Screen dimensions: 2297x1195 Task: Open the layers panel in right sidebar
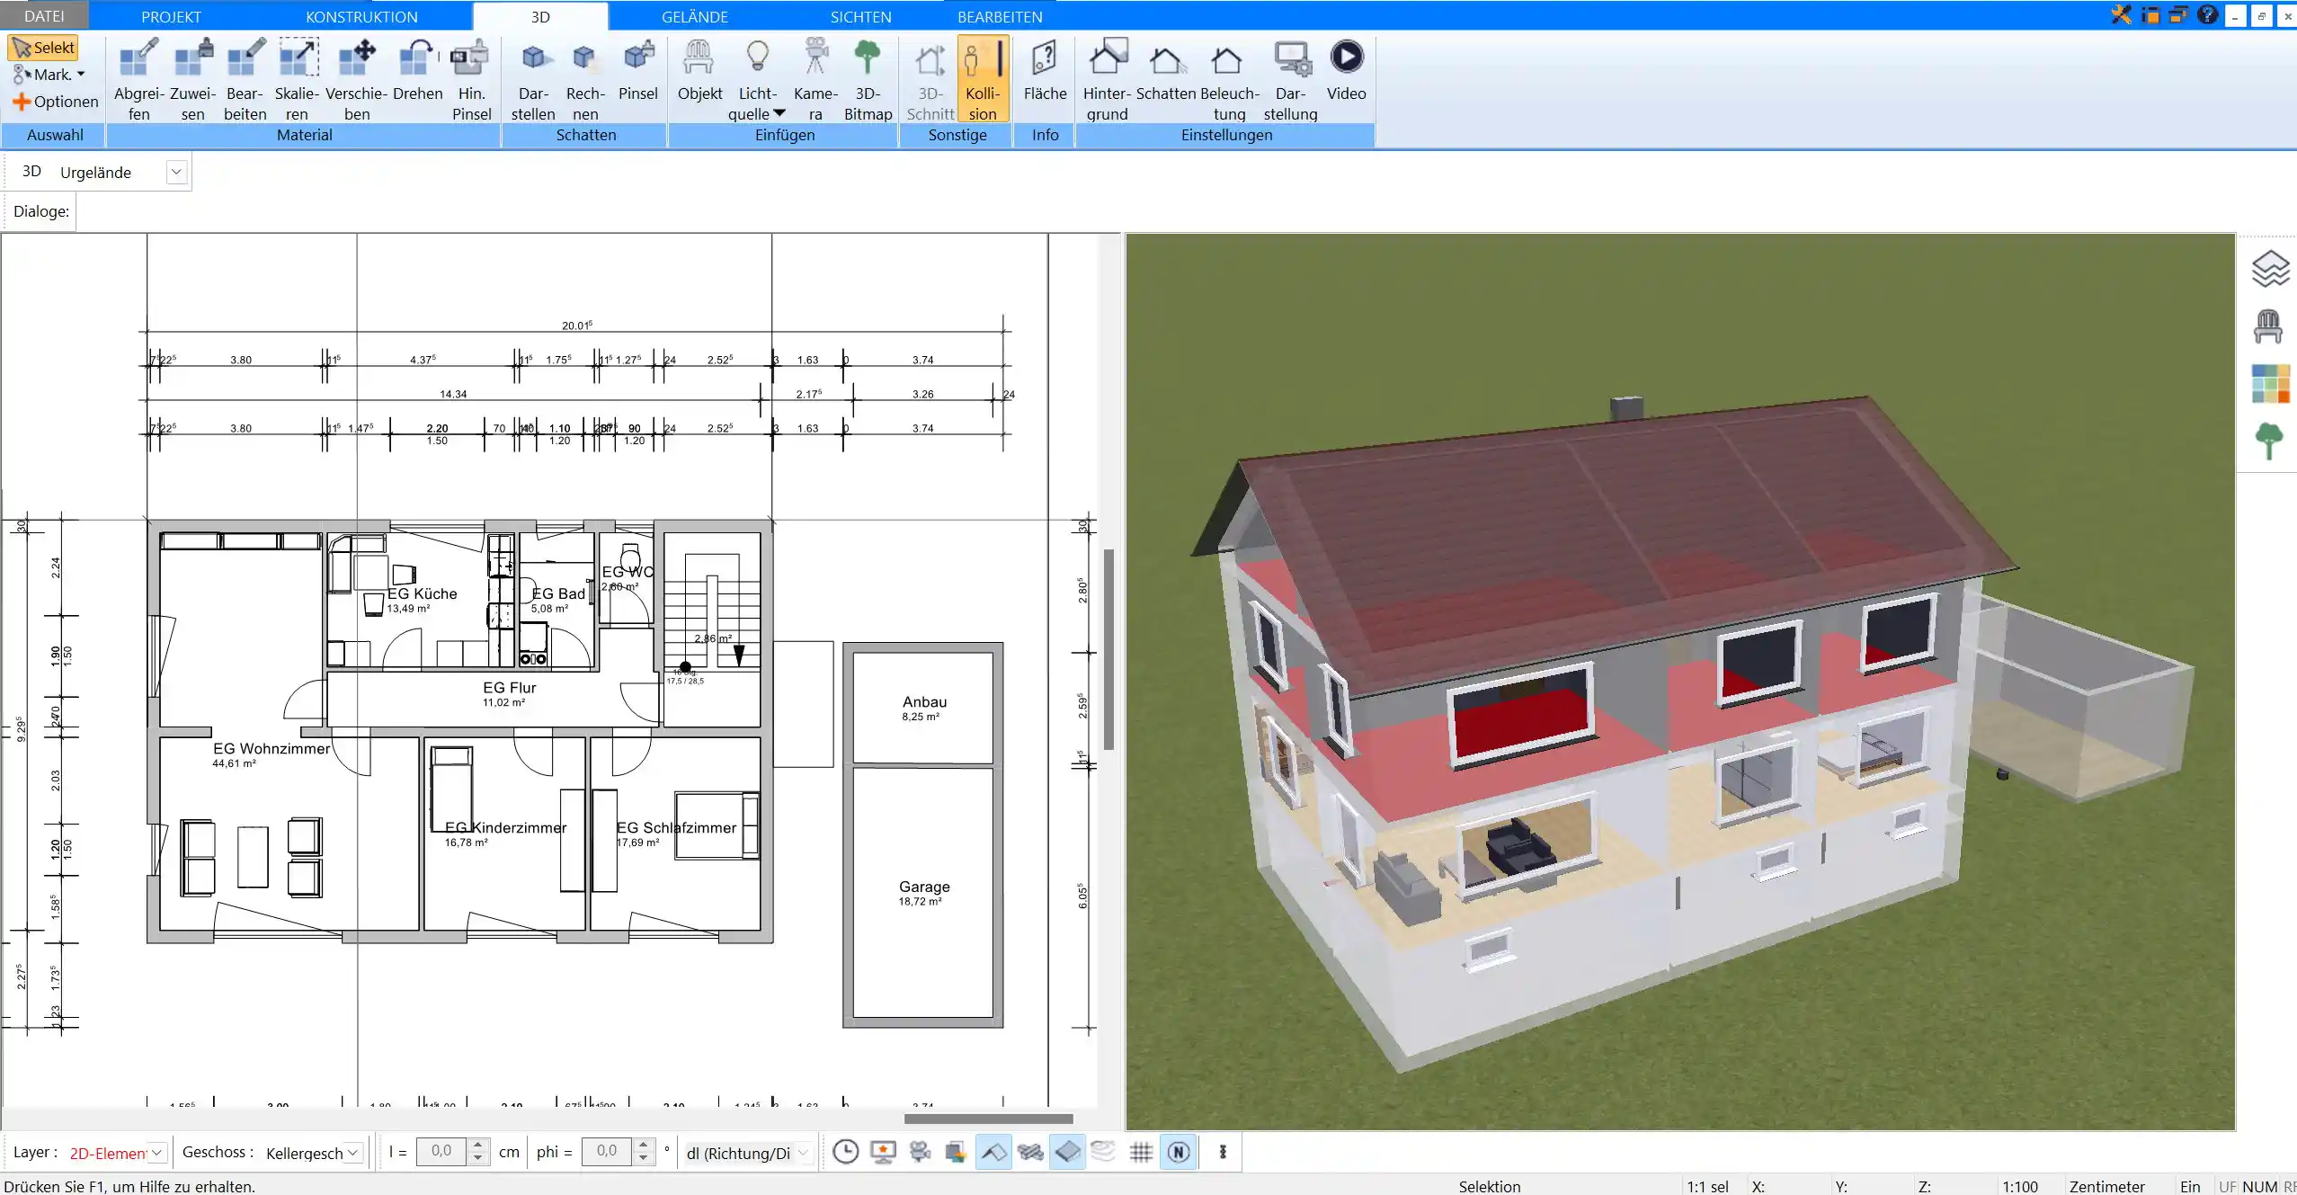point(2269,269)
